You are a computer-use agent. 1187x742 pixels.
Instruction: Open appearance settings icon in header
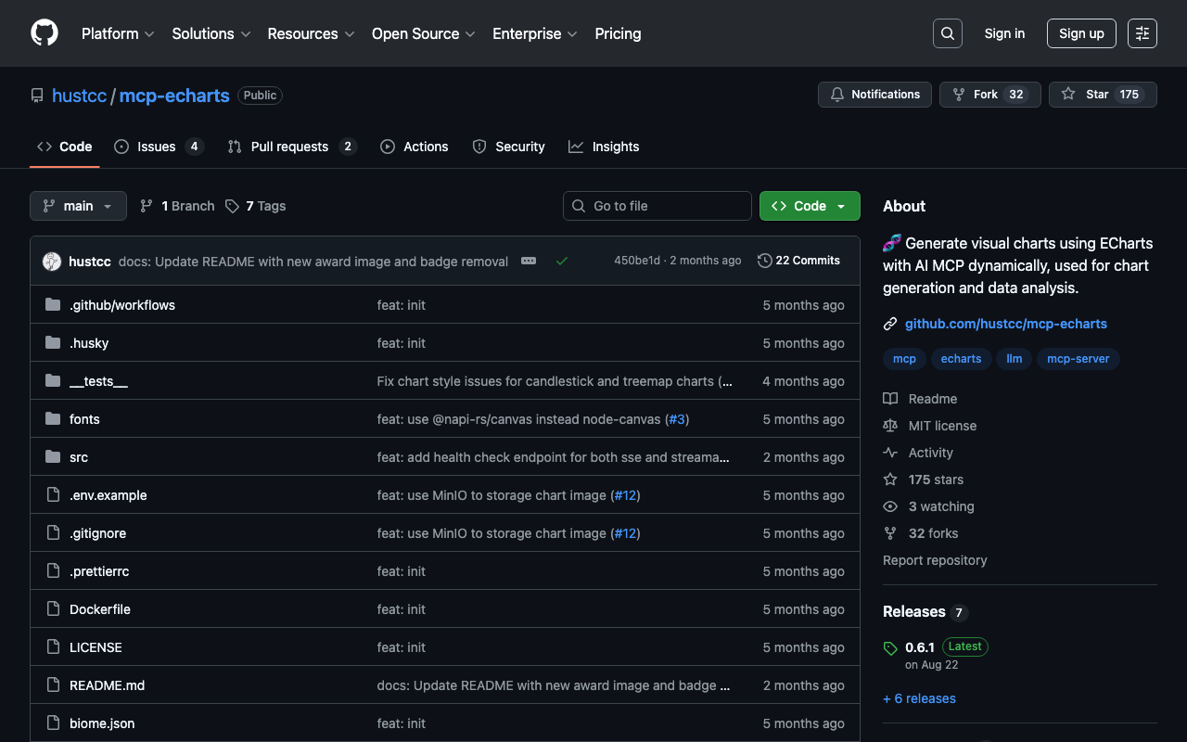tap(1142, 33)
